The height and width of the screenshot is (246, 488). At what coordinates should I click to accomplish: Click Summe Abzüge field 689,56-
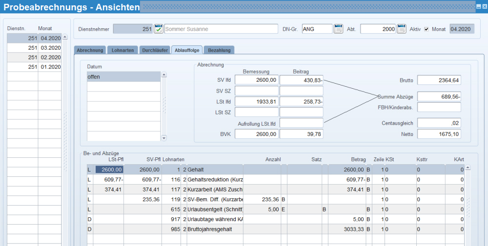(x=439, y=96)
